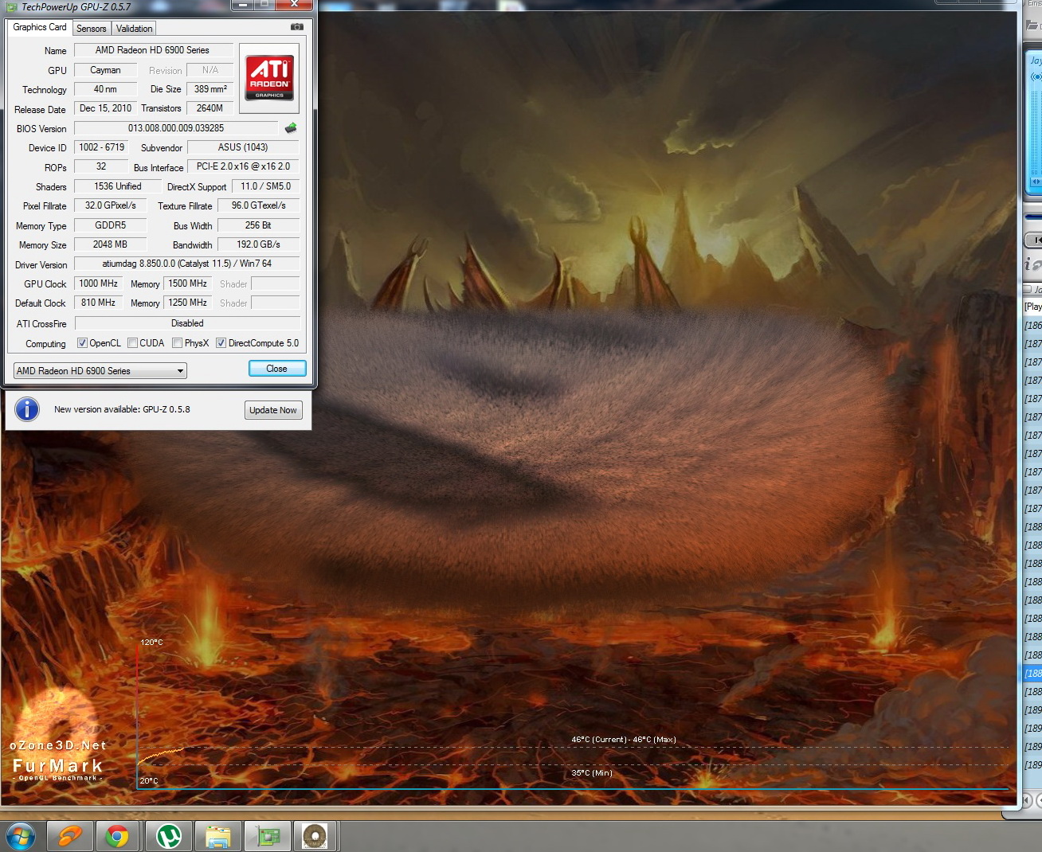Toggle the CUDA checkbox
The height and width of the screenshot is (852, 1042).
click(x=132, y=343)
